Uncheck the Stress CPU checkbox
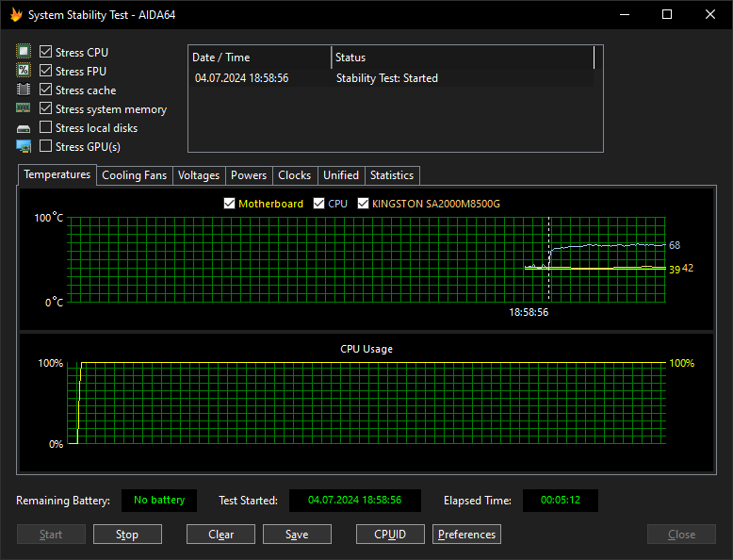The height and width of the screenshot is (560, 733). [x=45, y=52]
